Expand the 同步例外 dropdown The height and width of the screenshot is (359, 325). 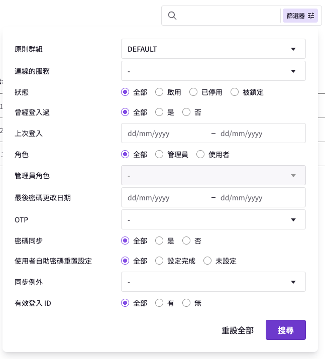pos(213,282)
